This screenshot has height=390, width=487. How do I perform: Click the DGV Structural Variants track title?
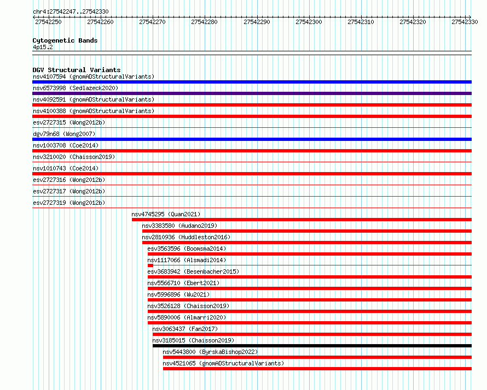coord(77,70)
